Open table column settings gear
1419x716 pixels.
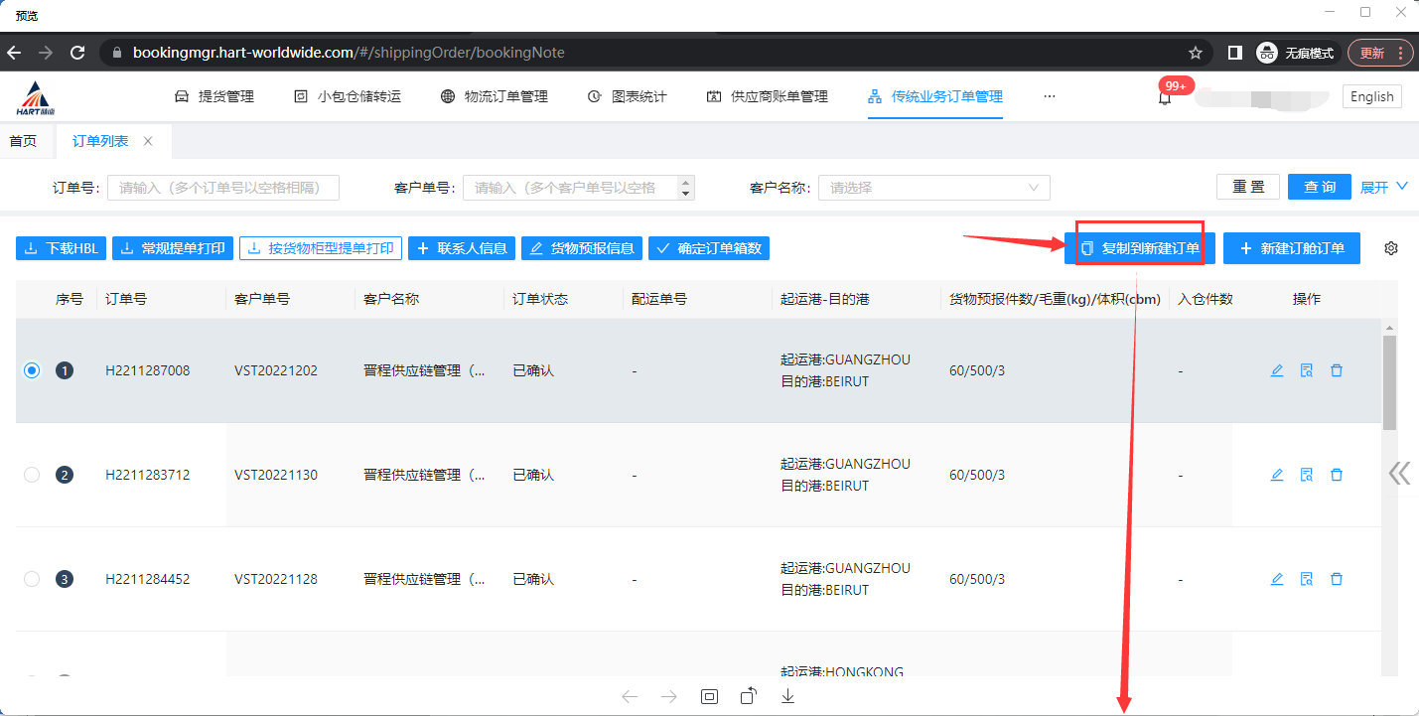(1390, 248)
